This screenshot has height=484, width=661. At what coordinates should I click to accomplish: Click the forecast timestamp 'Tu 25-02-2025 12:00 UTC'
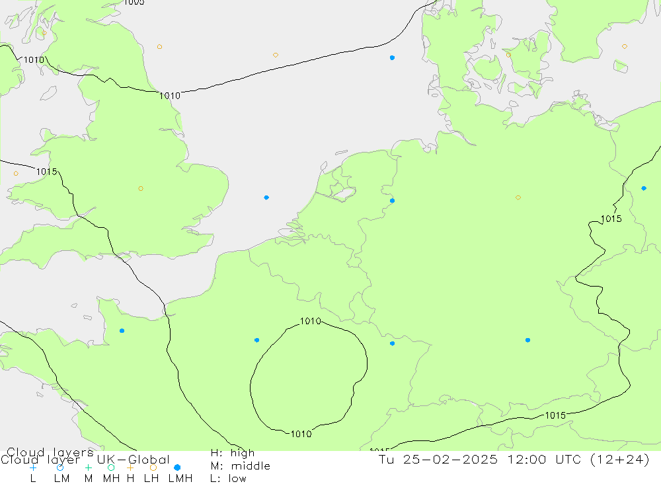tap(480, 460)
